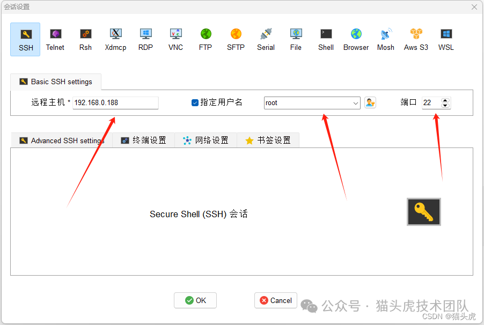
Task: Increase the port number with up arrow
Action: pos(445,100)
